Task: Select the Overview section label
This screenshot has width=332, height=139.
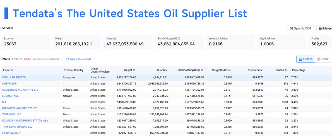Action: 7,28
